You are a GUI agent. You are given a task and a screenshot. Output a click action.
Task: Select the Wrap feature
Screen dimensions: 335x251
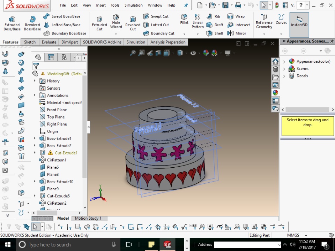pyautogui.click(x=236, y=16)
